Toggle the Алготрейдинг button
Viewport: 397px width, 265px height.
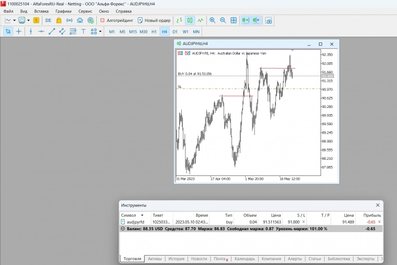116,20
